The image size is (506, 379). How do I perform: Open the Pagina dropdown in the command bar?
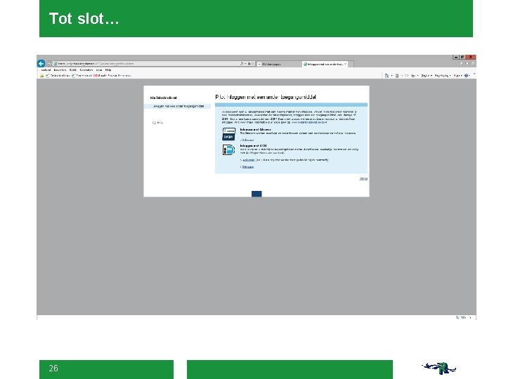[427, 76]
